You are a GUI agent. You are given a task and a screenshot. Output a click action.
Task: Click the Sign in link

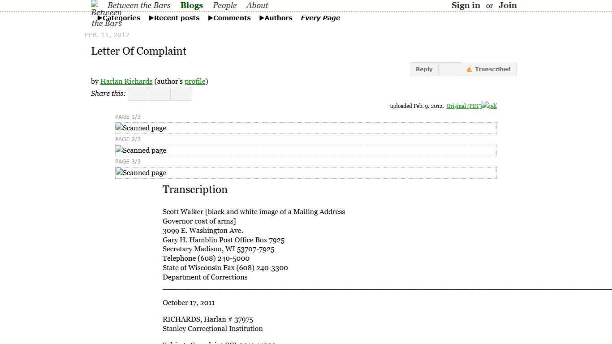(465, 5)
